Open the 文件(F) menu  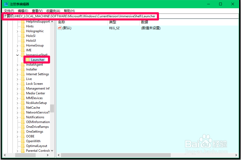pos(9,11)
